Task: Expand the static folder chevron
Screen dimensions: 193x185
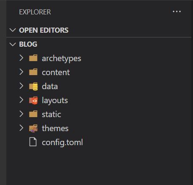Action: [x=21, y=114]
